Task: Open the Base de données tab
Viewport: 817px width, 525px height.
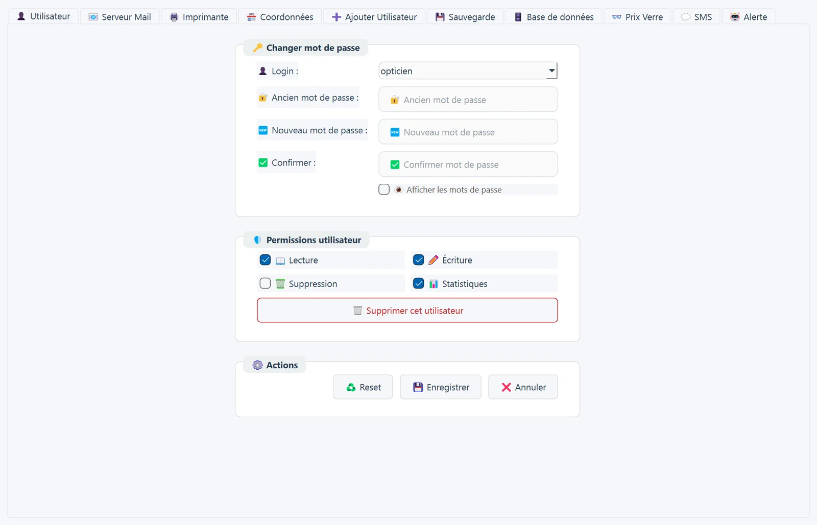Action: pyautogui.click(x=554, y=17)
